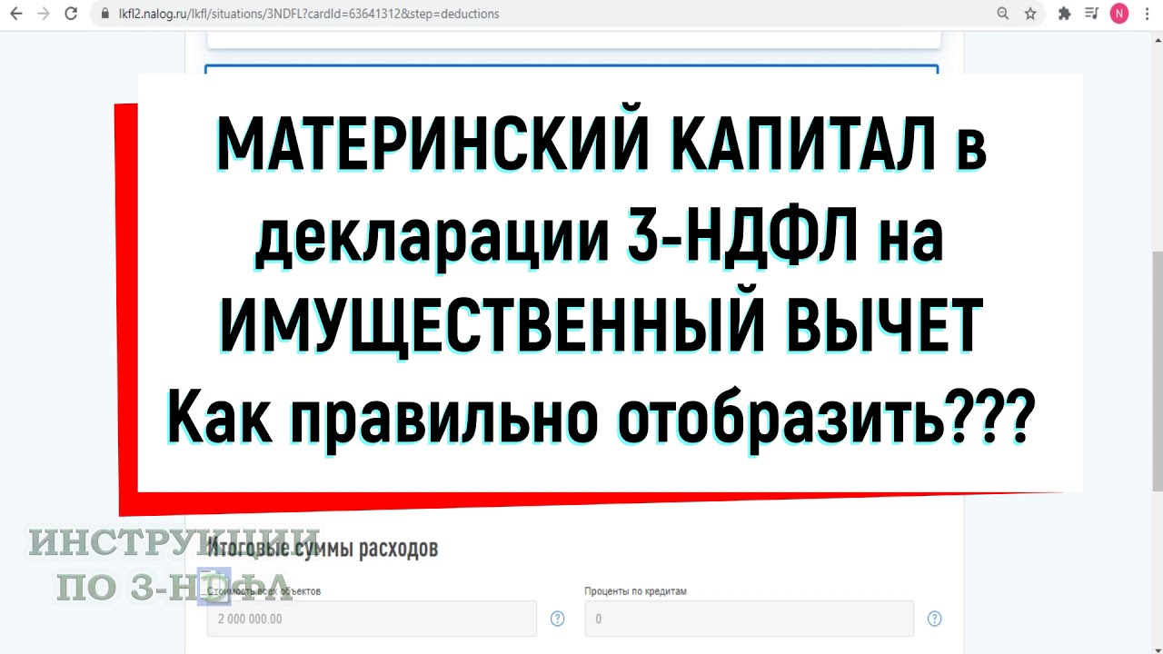The width and height of the screenshot is (1163, 654).
Task: Bookmark this page with star icon
Action: point(1030,14)
